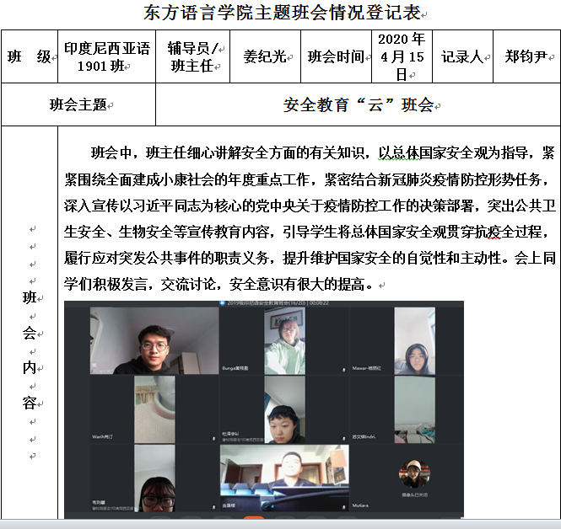Click the orange button at meeting bottom edge
Image resolution: width=561 pixels, height=529 pixels.
pyautogui.click(x=254, y=517)
